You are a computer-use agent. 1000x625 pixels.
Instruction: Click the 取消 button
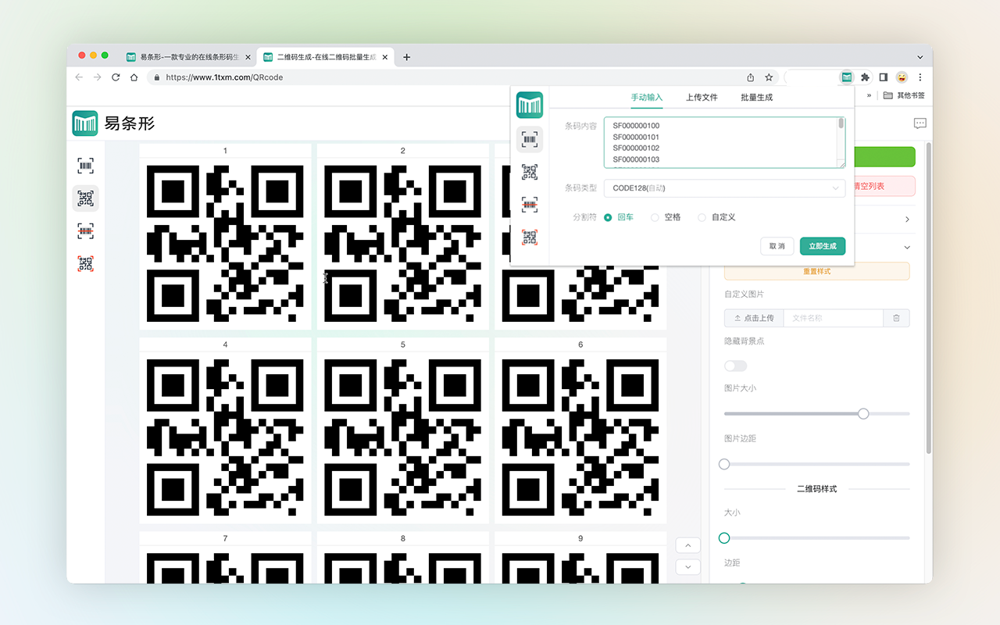click(x=777, y=246)
